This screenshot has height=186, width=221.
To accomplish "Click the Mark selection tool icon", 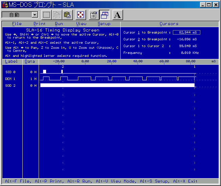I will coord(46,15).
